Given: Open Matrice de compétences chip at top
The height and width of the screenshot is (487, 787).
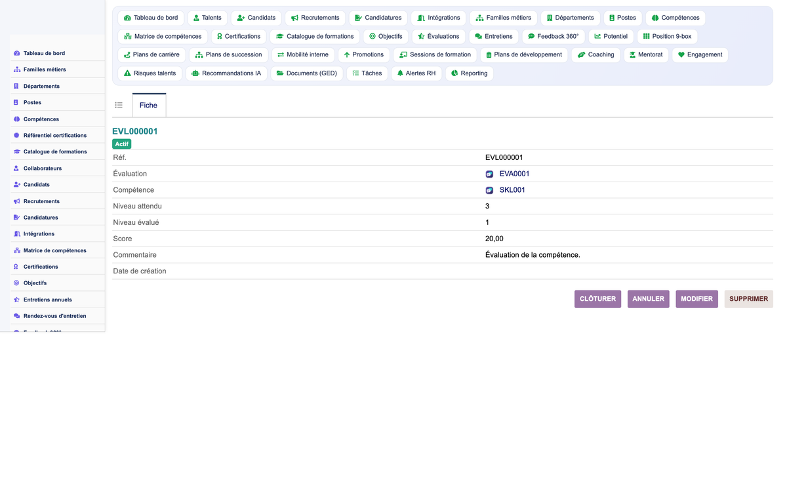Looking at the screenshot, I should click(163, 36).
